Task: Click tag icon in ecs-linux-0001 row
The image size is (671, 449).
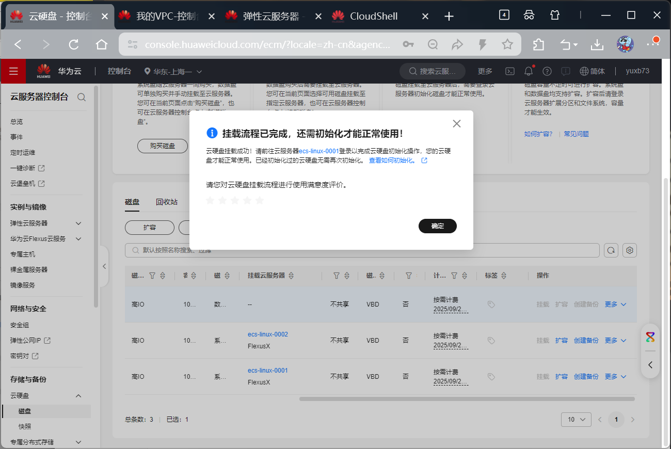Action: pyautogui.click(x=491, y=377)
